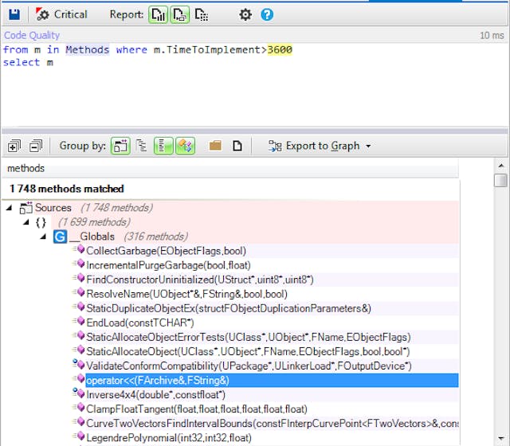
Task: Collapse the __Globals node
Action: click(x=43, y=237)
